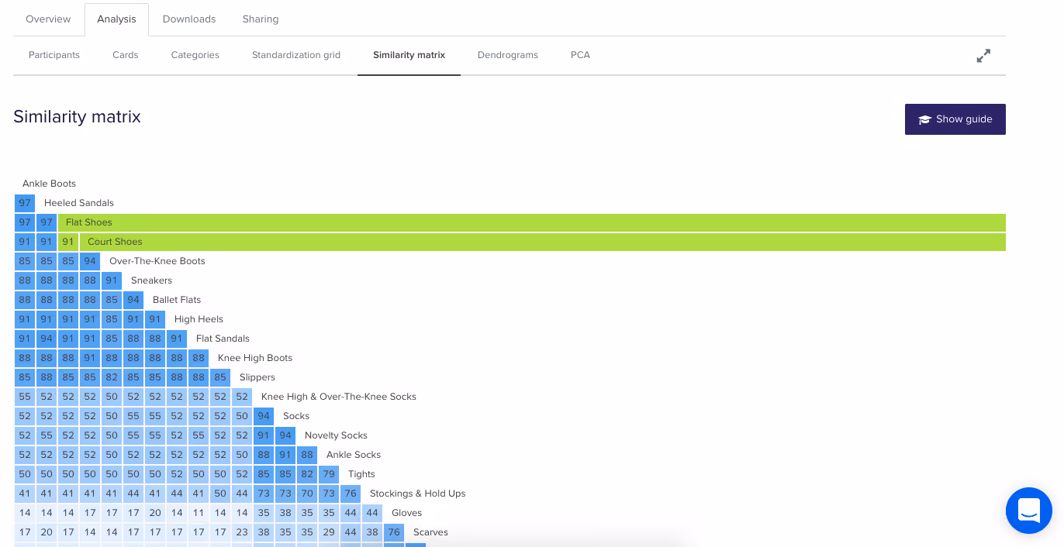Click the 94 cell in Ballet Flats row
The image size is (1064, 547).
[x=133, y=300]
